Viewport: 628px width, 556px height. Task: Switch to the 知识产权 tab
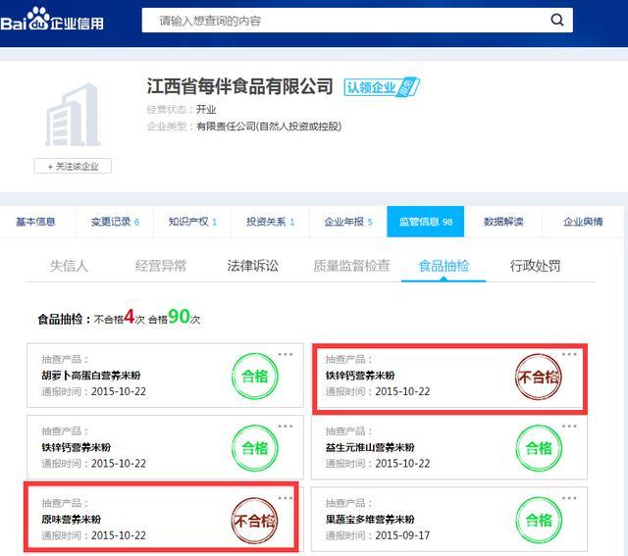point(192,222)
